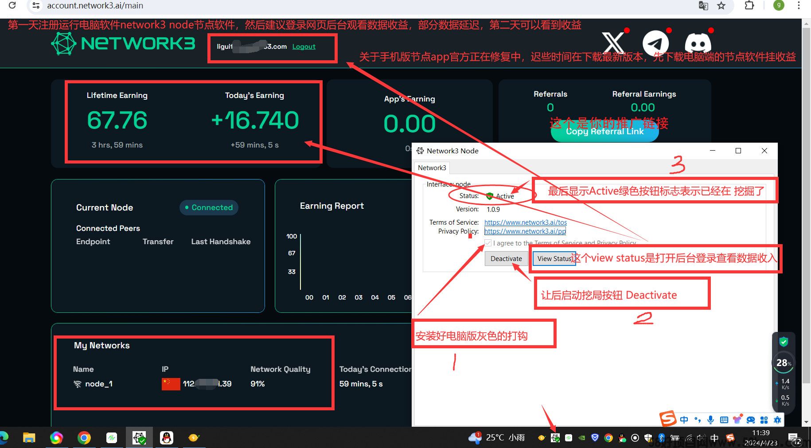The width and height of the screenshot is (811, 448).
Task: Open the Privacy Policy link
Action: (x=525, y=231)
